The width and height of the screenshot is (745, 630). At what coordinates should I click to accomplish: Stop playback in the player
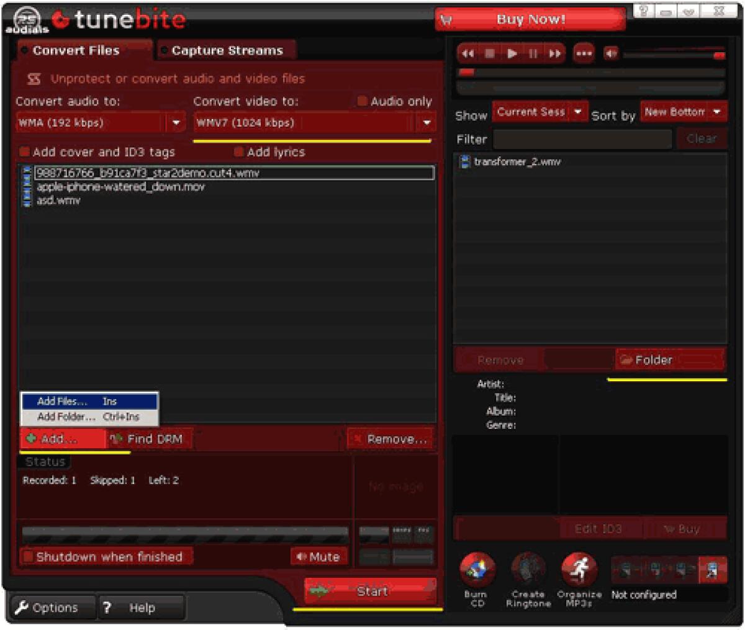coord(490,54)
